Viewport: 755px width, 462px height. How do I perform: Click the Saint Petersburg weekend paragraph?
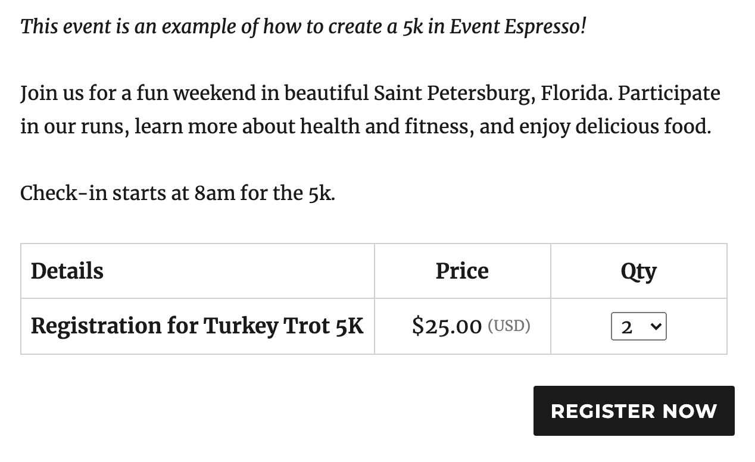tap(369, 110)
